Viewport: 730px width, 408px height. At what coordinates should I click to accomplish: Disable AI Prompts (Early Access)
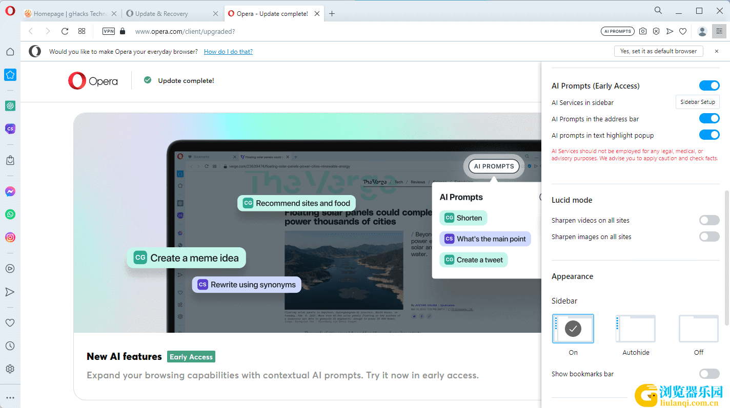pos(709,85)
